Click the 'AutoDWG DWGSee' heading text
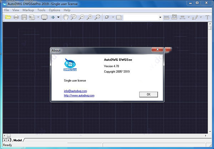Screen dimensions: 214x149 click(x=118, y=60)
